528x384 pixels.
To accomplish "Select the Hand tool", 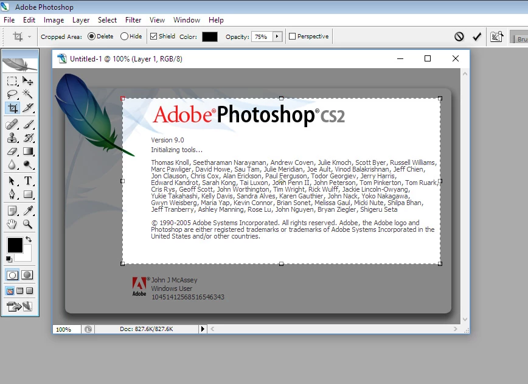I will tap(12, 224).
